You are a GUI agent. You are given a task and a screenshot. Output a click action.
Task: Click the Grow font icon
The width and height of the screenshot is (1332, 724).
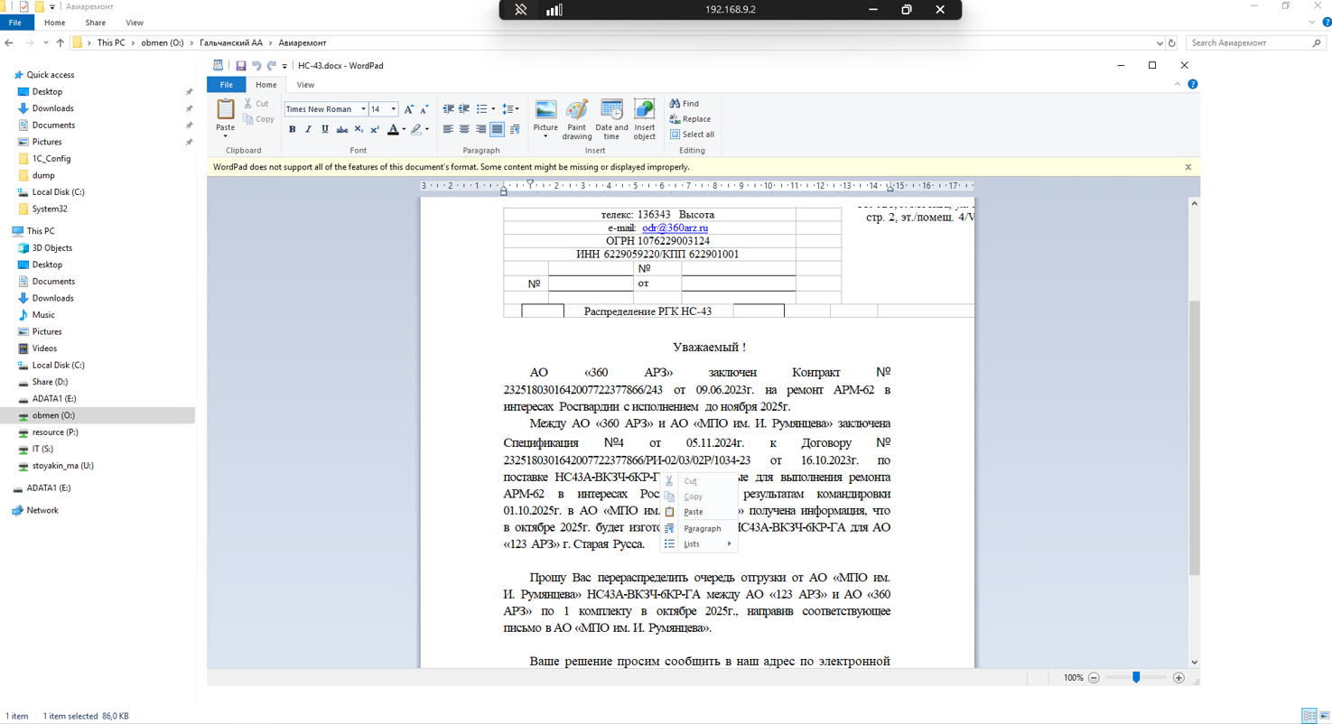pyautogui.click(x=409, y=109)
